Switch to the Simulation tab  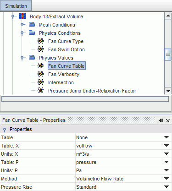pos(16,6)
